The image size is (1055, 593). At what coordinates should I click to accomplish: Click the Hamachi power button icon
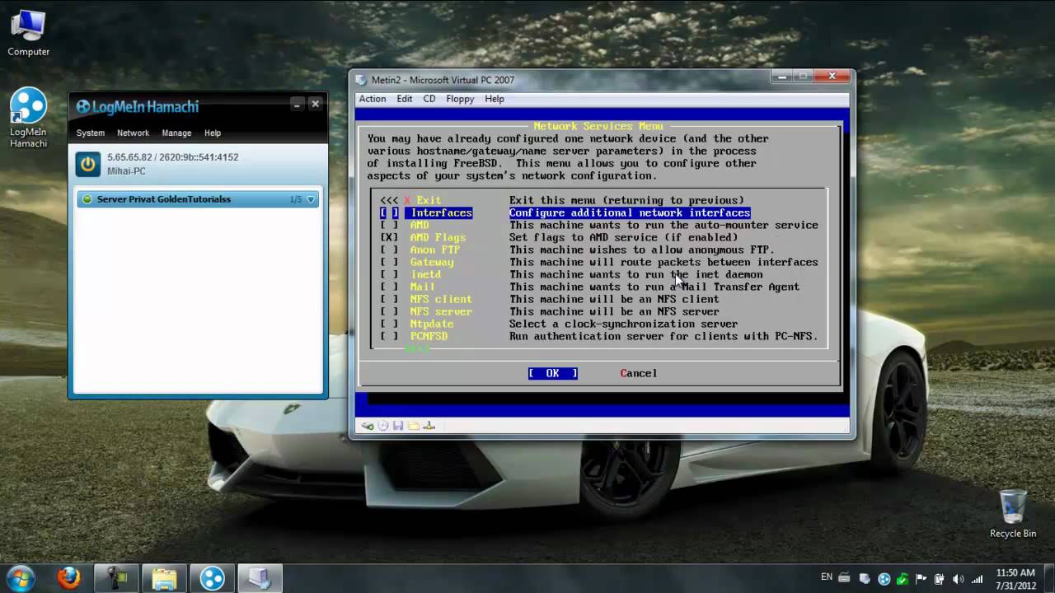88,164
